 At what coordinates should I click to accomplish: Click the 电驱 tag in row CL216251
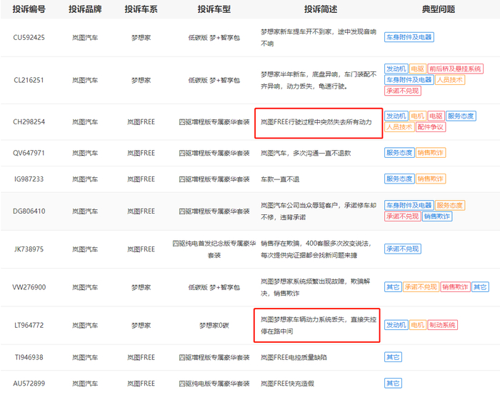pyautogui.click(x=417, y=69)
